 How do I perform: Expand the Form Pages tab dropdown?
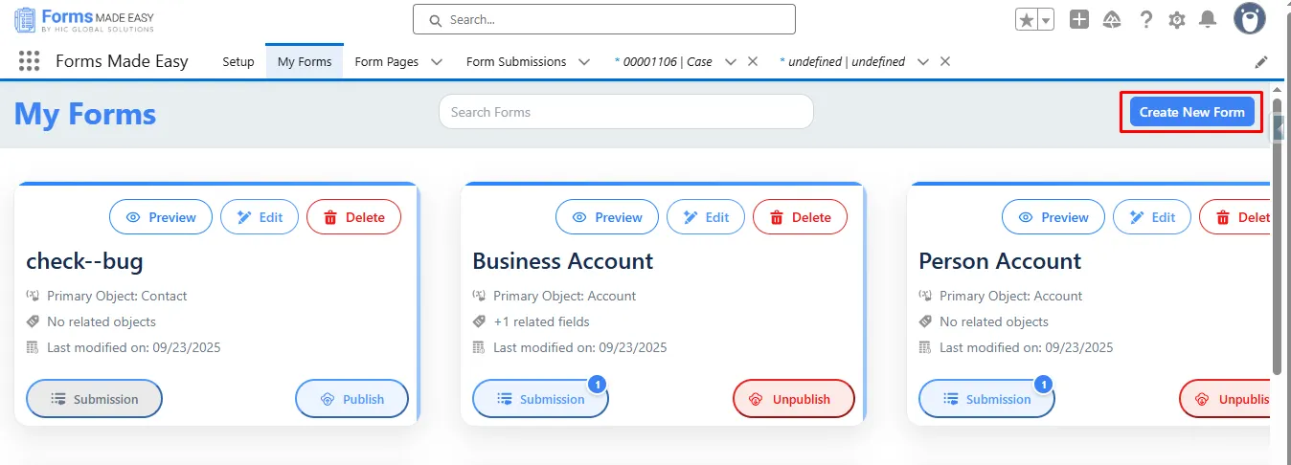(437, 62)
